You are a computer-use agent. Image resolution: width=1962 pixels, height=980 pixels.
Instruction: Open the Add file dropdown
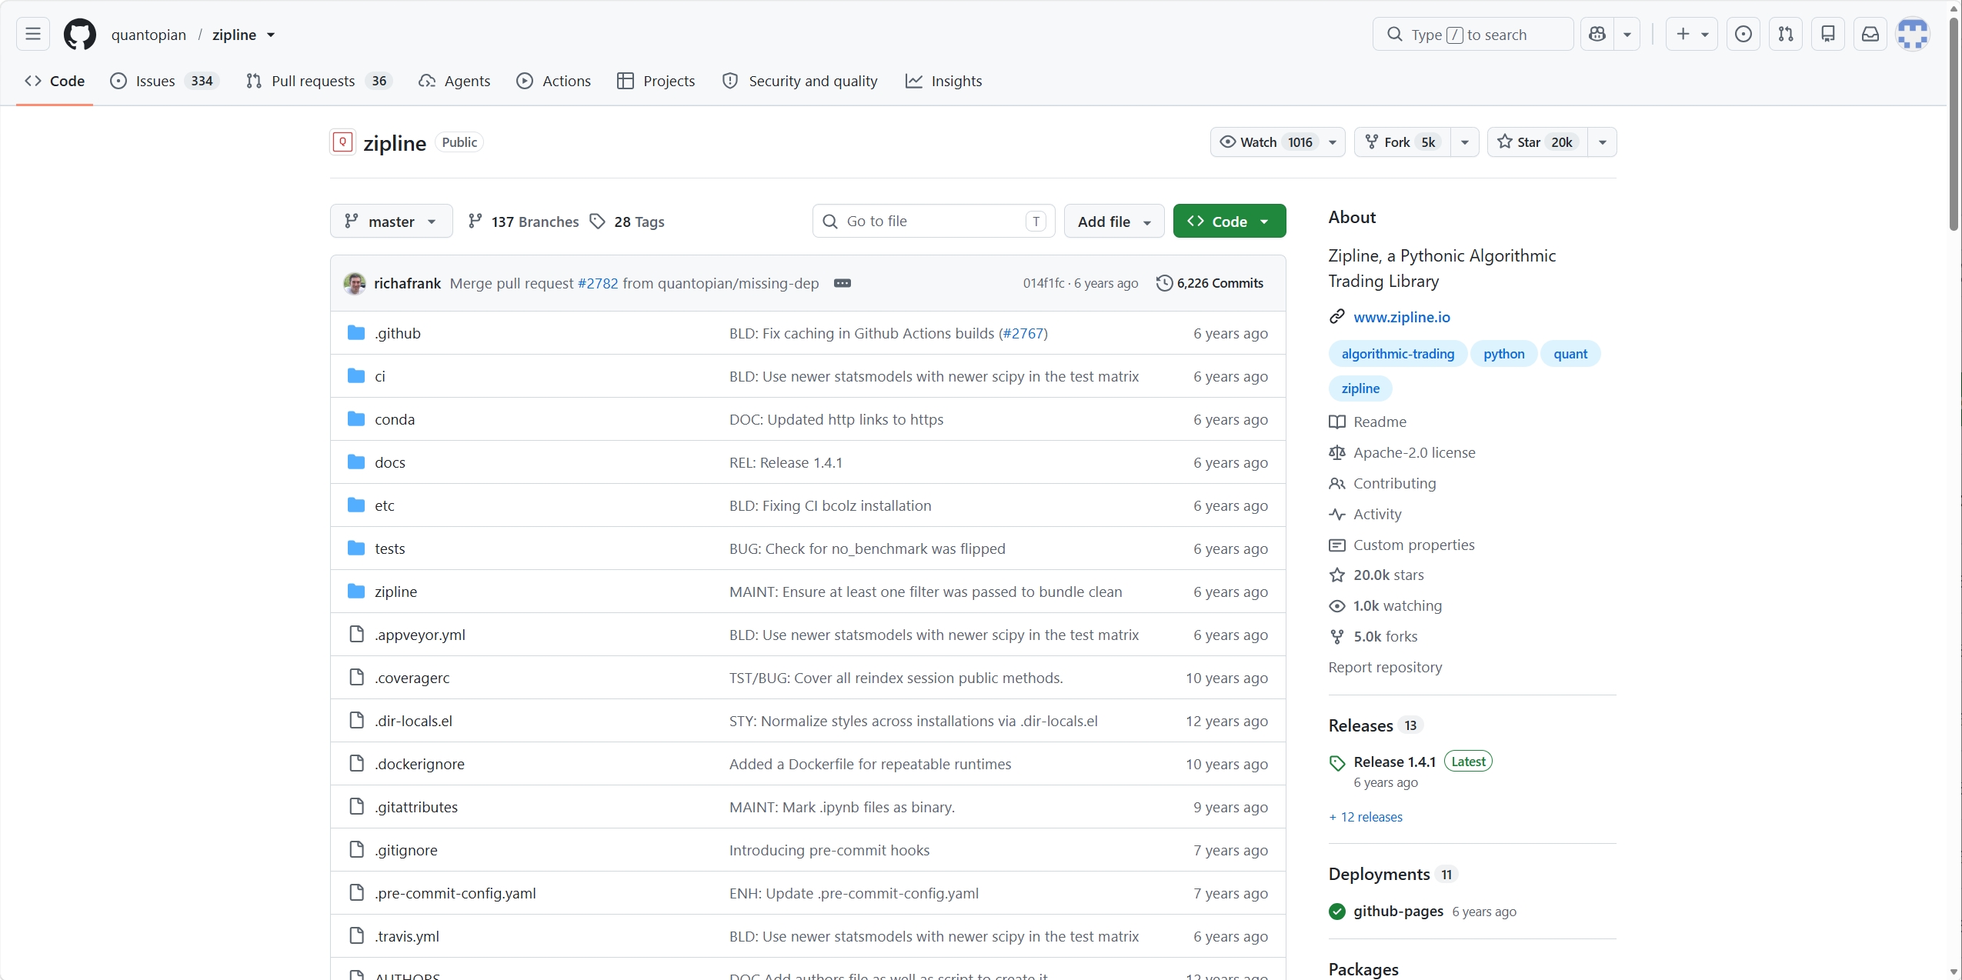pos(1113,221)
